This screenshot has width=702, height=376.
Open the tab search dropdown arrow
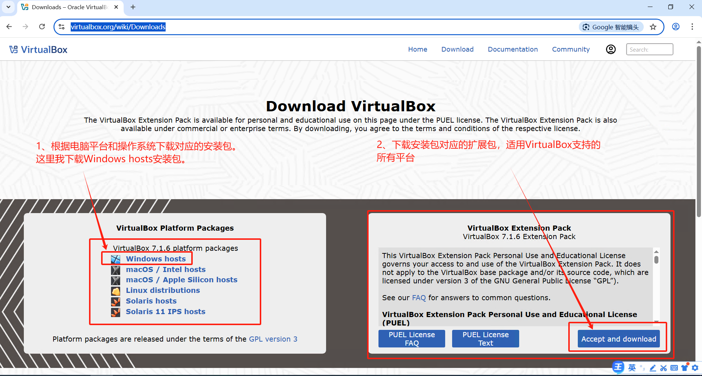8,7
